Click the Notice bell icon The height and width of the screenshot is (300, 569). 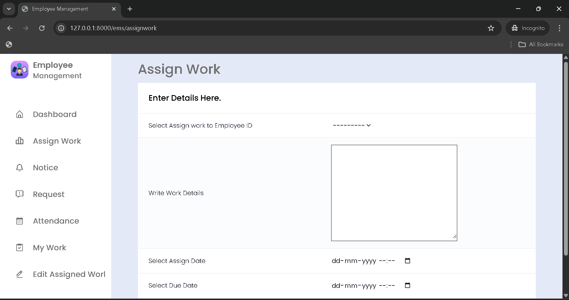[x=20, y=168]
